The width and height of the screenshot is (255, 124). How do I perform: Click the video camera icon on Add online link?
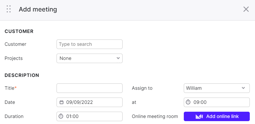pyautogui.click(x=199, y=116)
